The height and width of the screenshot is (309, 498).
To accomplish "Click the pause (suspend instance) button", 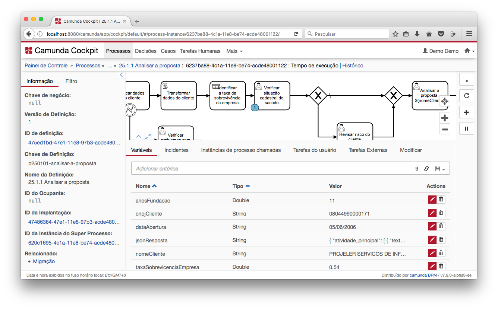I will pyautogui.click(x=466, y=129).
